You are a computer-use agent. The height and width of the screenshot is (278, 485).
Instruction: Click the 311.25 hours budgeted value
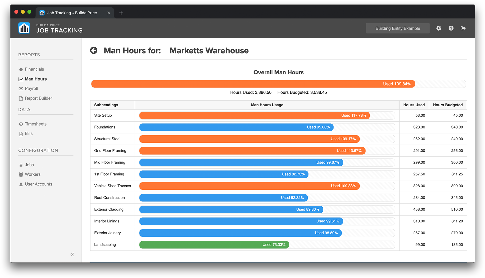point(457,174)
